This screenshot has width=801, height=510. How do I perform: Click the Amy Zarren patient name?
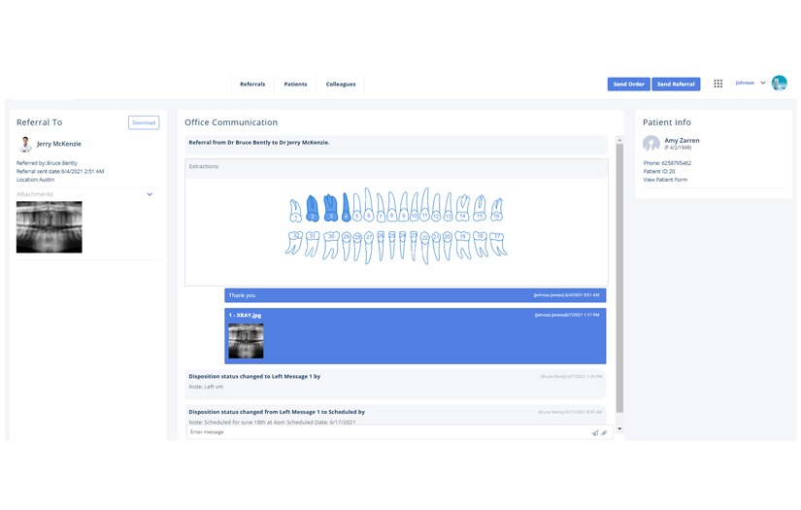point(682,141)
